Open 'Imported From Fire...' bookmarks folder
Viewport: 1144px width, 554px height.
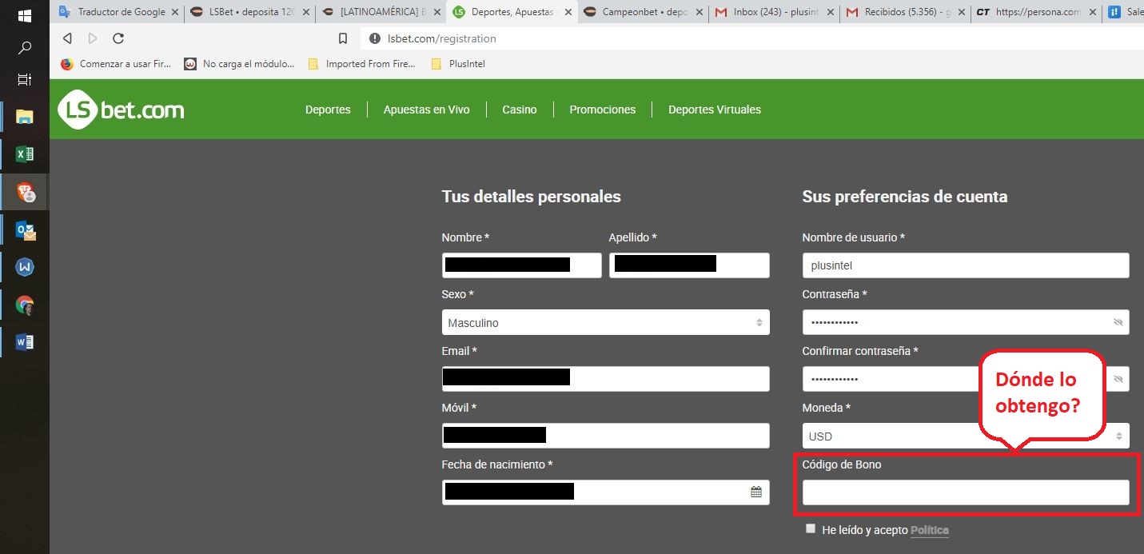361,64
